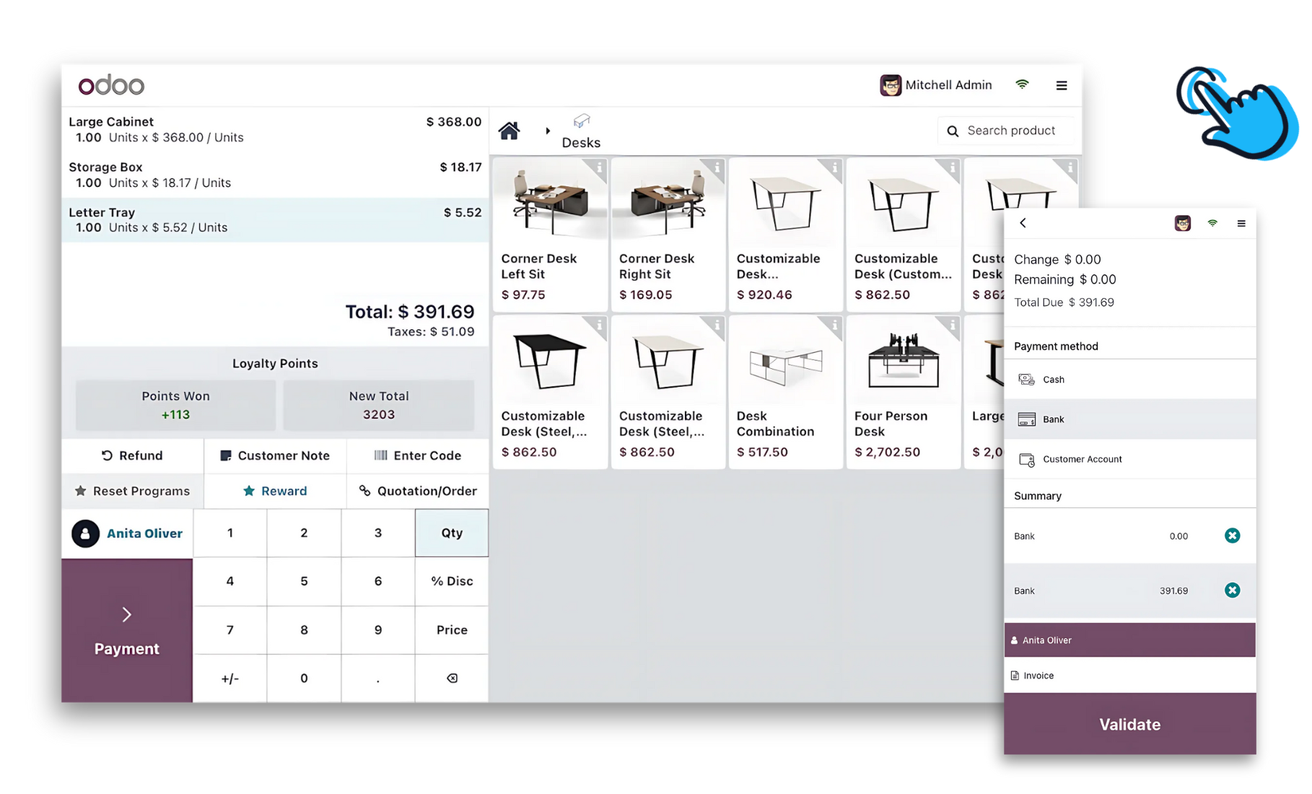
Task: Switch numpad to % Disc mode
Action: pos(452,581)
